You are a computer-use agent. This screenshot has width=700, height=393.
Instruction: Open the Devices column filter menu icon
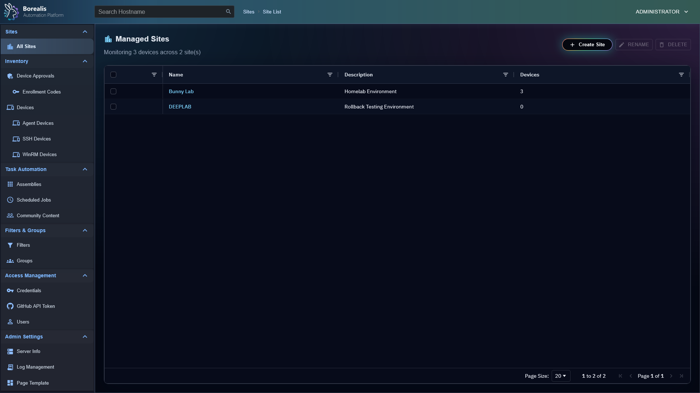click(x=681, y=75)
